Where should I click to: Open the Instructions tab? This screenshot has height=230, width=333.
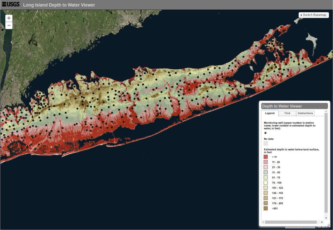[305, 113]
